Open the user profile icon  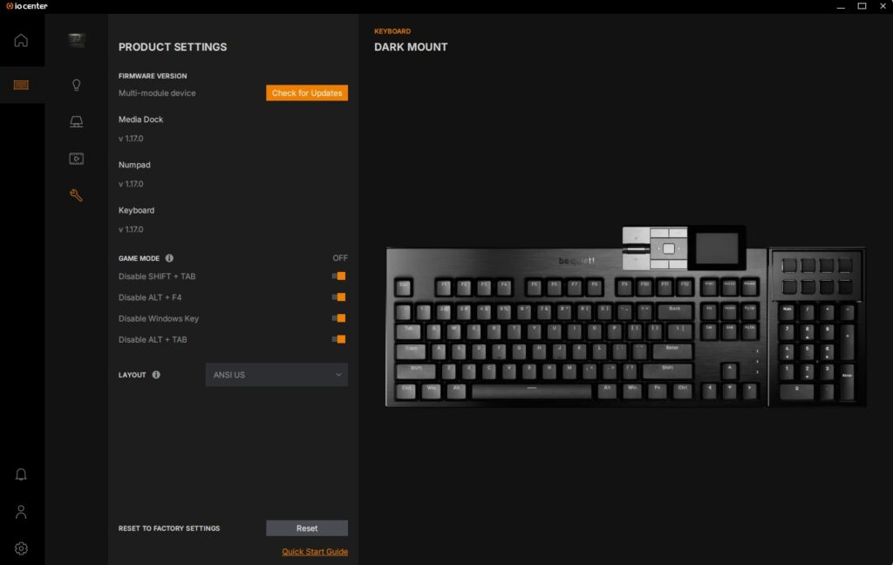(21, 512)
